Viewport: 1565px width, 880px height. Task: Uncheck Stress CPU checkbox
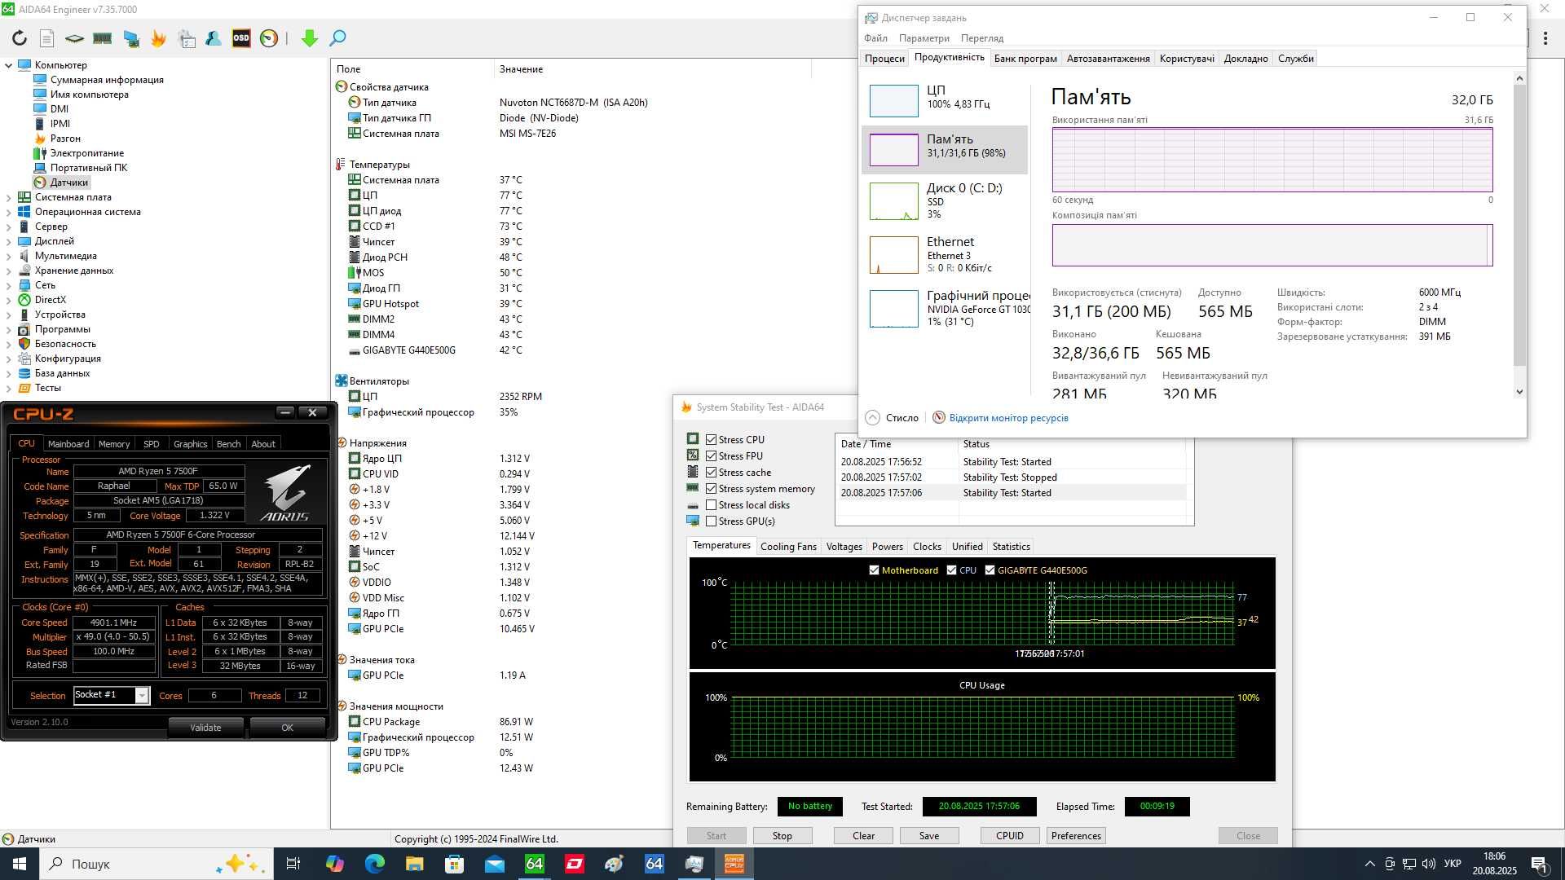pyautogui.click(x=711, y=439)
